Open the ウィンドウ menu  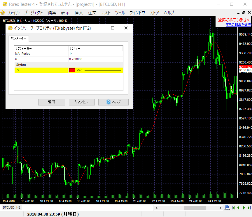click(x=137, y=13)
